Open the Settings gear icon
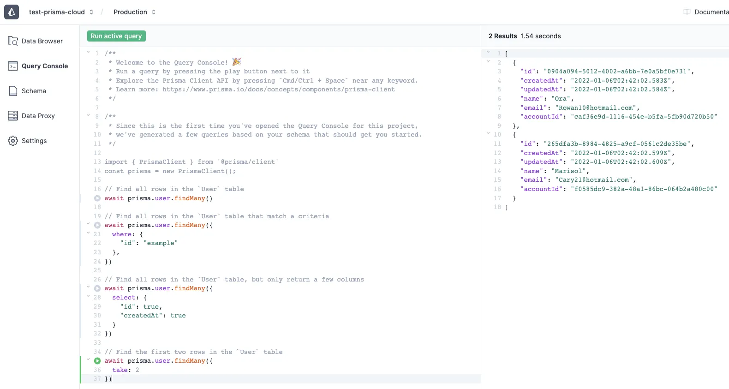The width and height of the screenshot is (729, 389). pyautogui.click(x=13, y=141)
